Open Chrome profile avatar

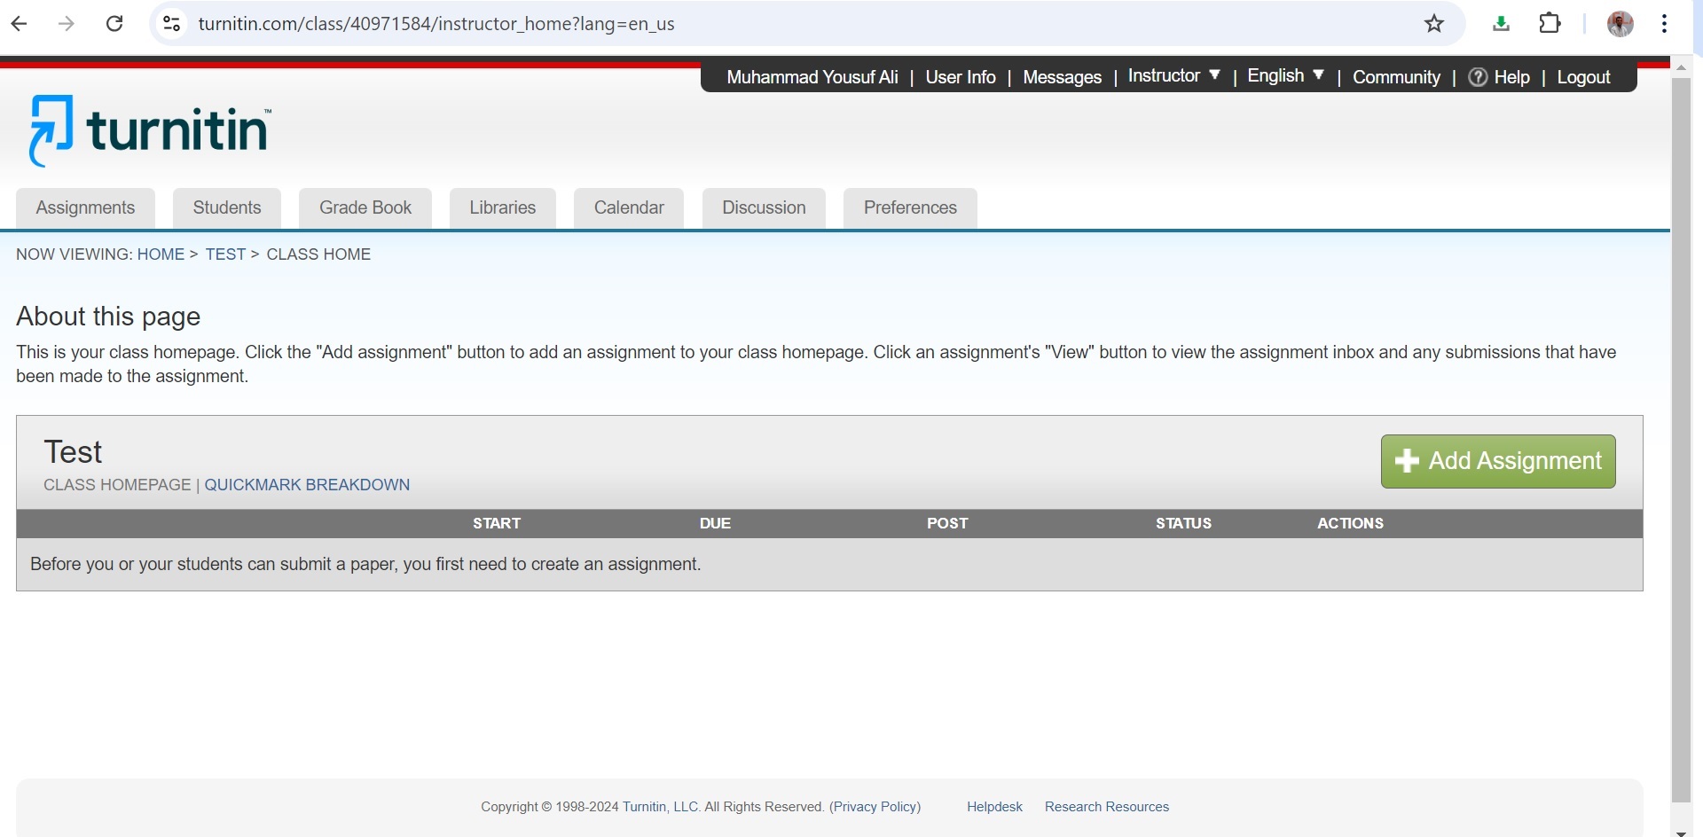(x=1621, y=24)
